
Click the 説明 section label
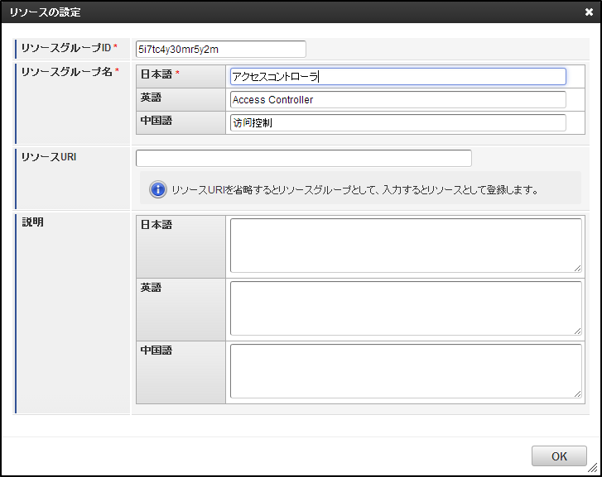[x=33, y=222]
